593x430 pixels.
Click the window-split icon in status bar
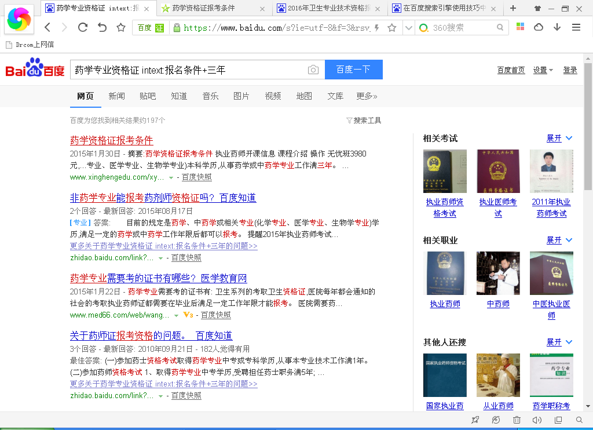[558, 420]
